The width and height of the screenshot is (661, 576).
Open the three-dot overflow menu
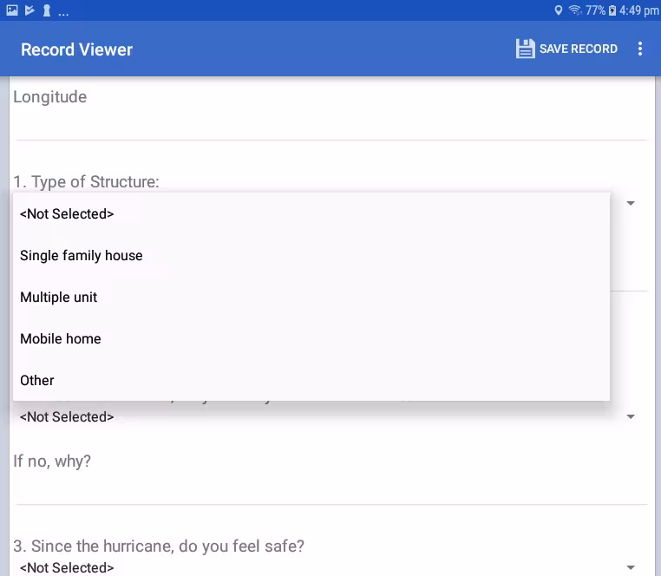click(640, 49)
